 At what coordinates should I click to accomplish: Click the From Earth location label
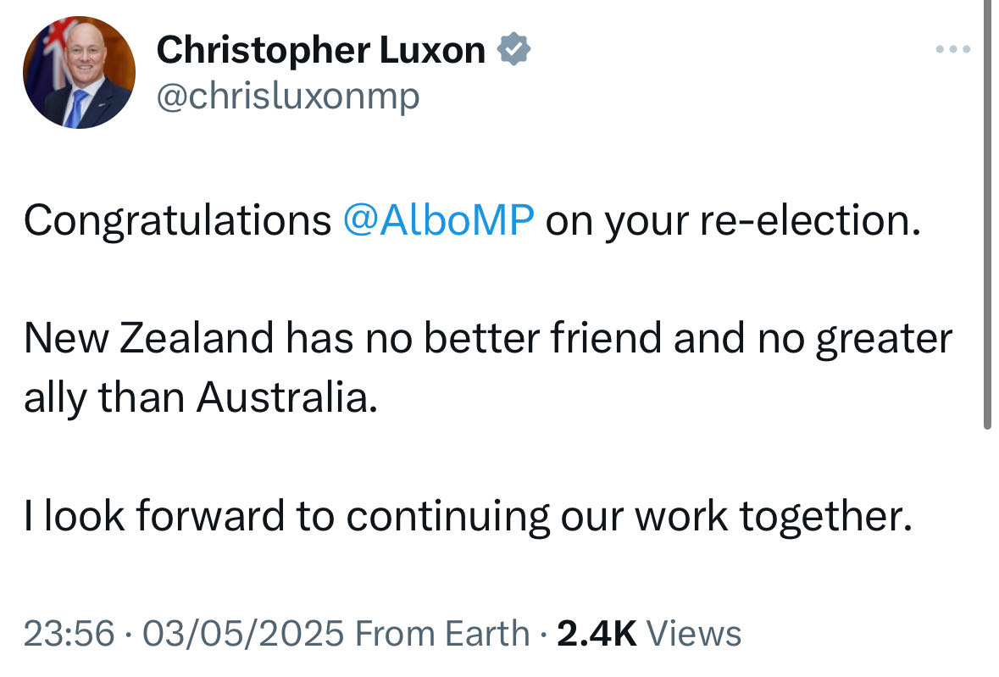coord(441,633)
